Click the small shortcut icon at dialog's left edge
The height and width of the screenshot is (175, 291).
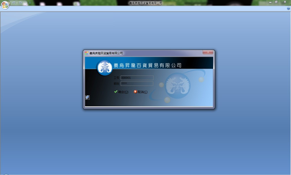coord(87,98)
